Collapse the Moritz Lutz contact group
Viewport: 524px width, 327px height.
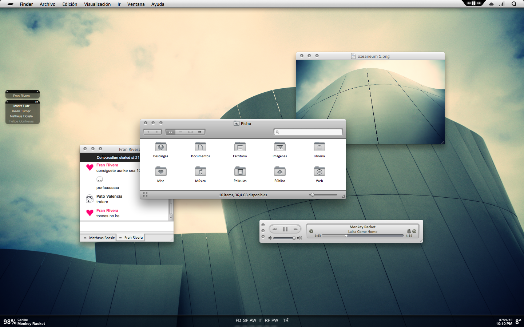tap(7, 102)
